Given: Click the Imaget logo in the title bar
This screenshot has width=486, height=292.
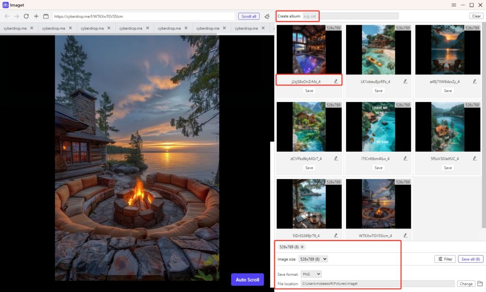Looking at the screenshot, I should point(5,5).
